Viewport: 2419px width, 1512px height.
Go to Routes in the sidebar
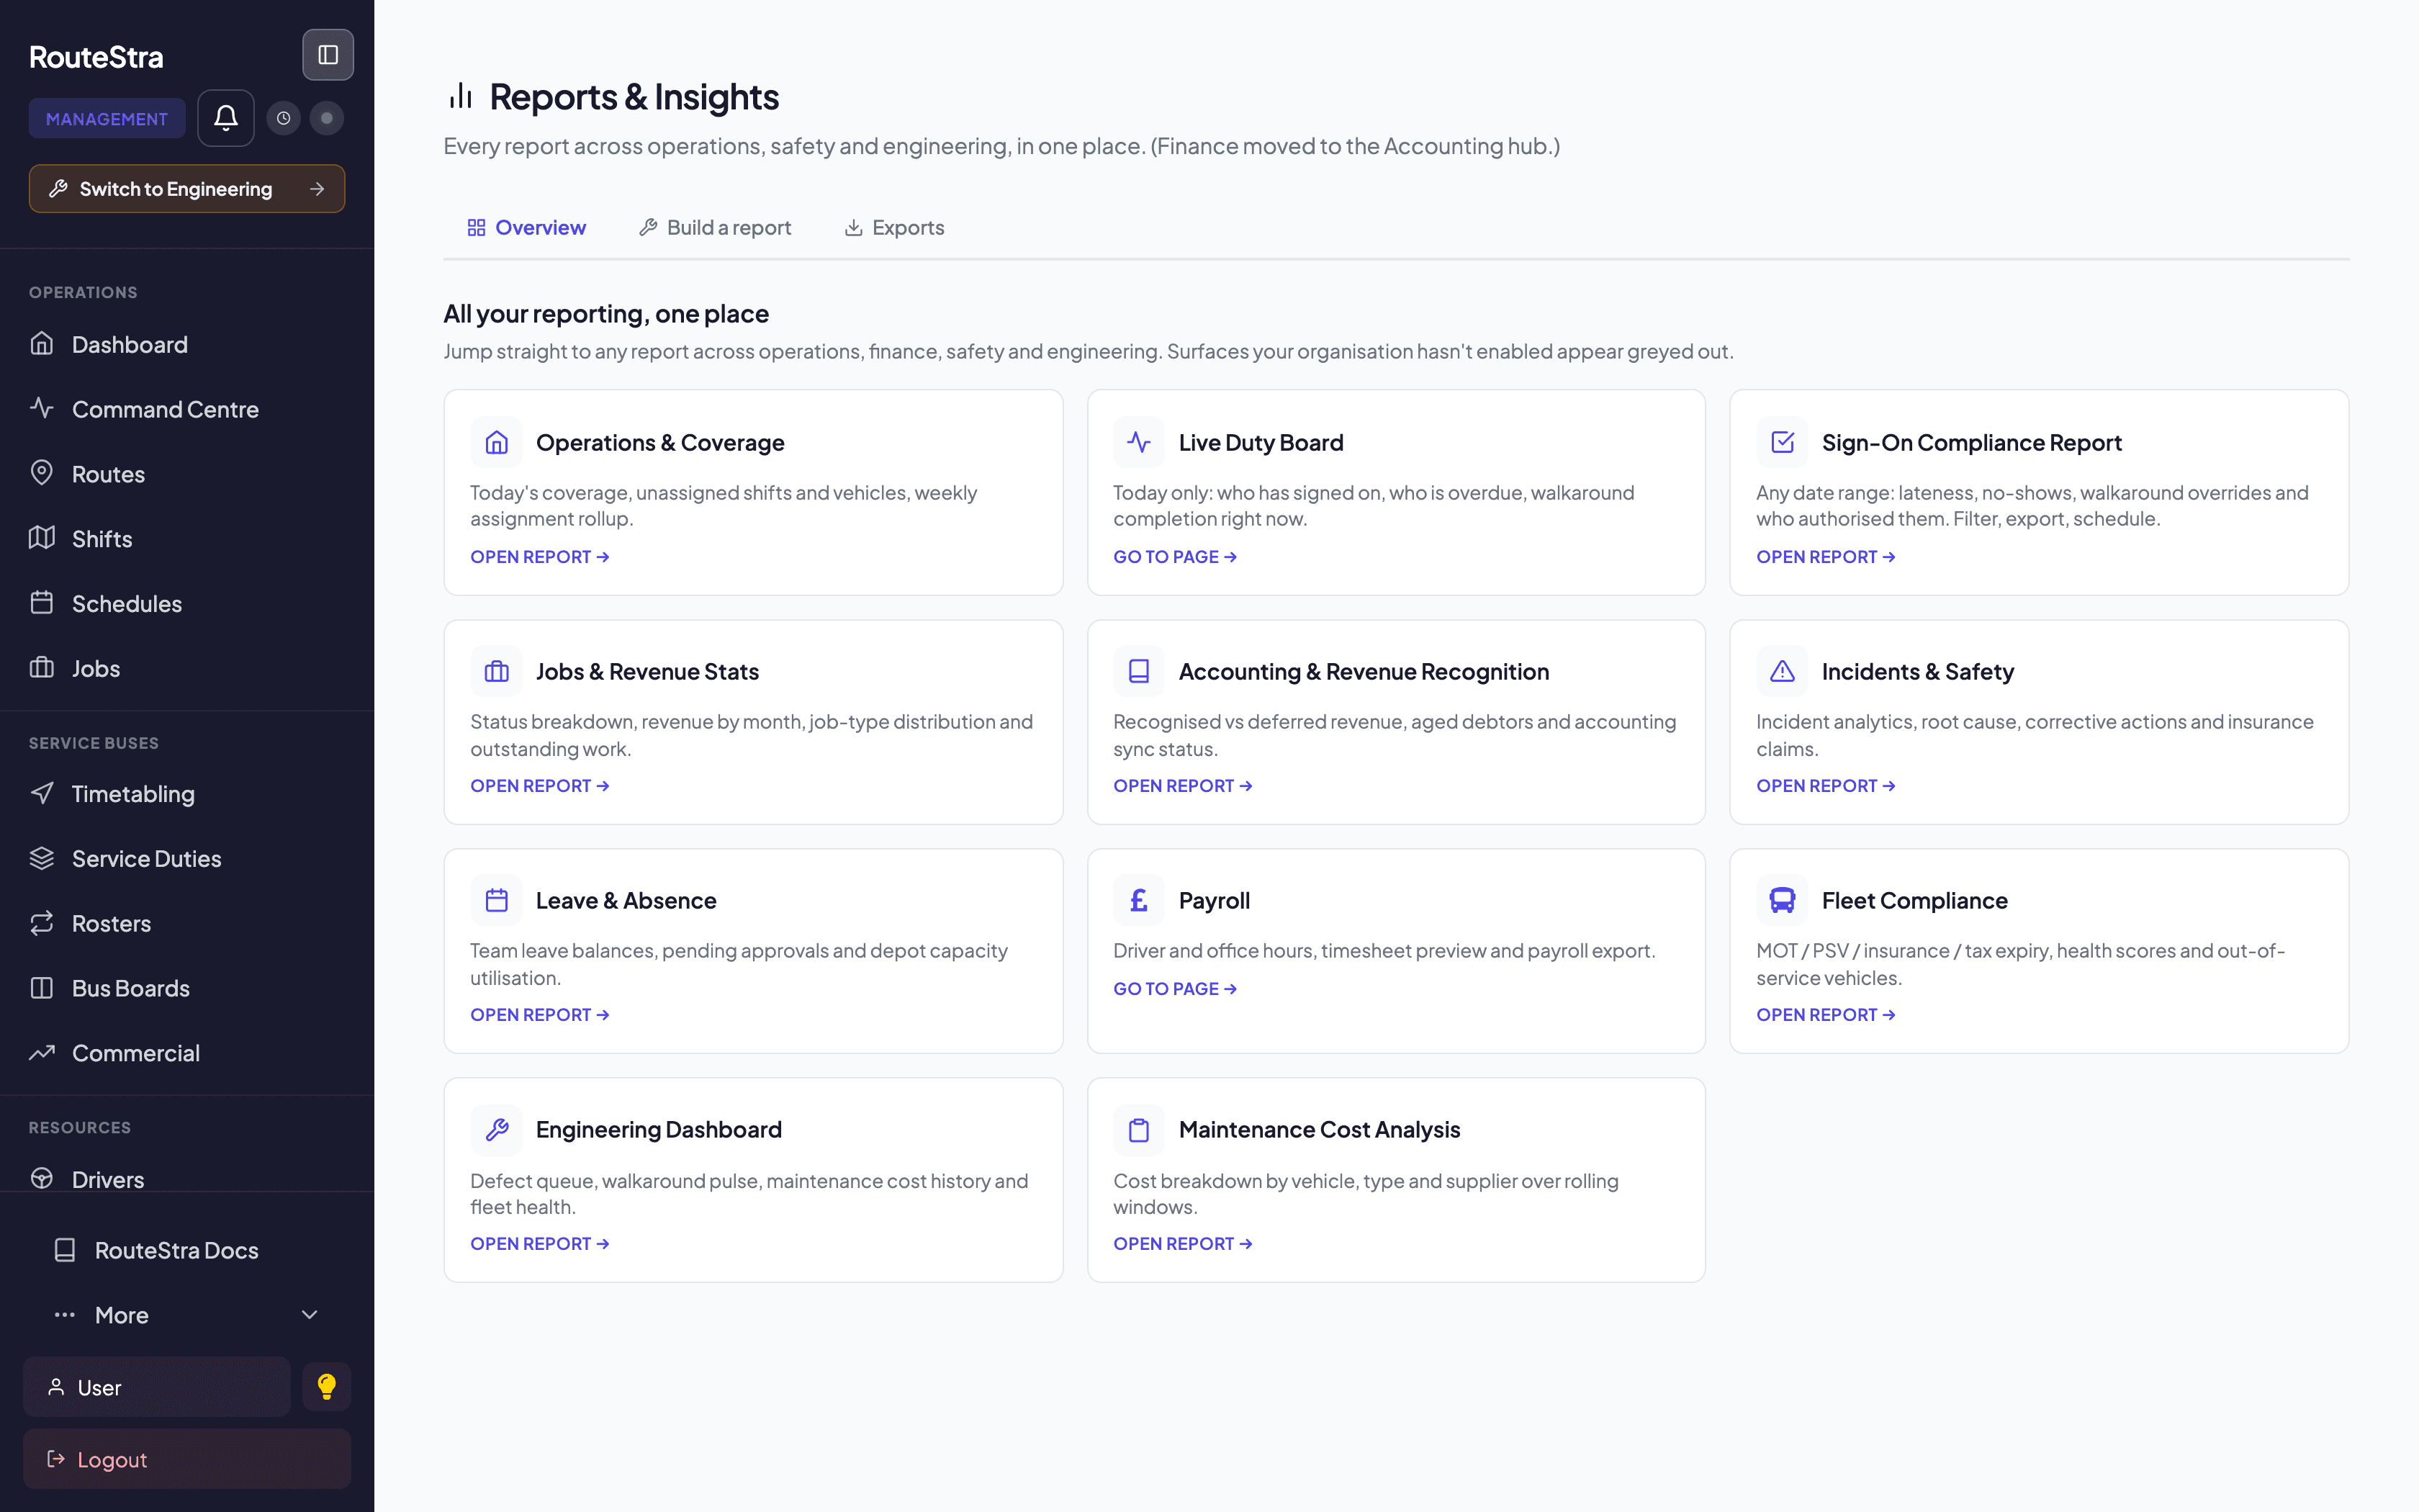pos(187,474)
